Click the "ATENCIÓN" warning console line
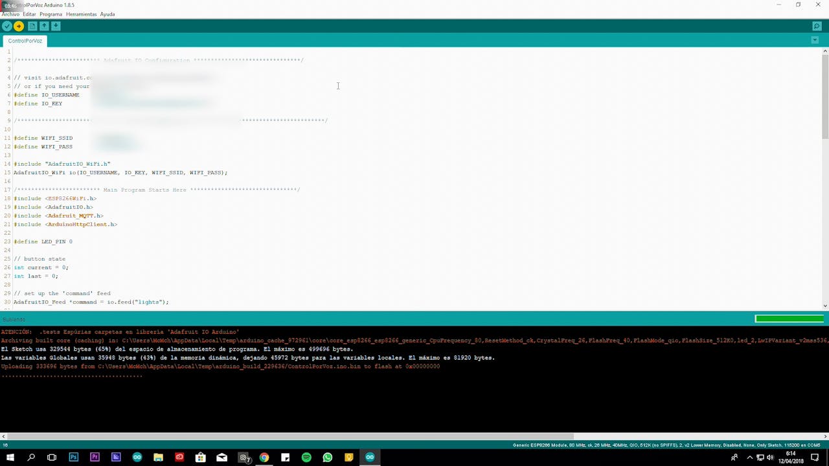 click(120, 332)
